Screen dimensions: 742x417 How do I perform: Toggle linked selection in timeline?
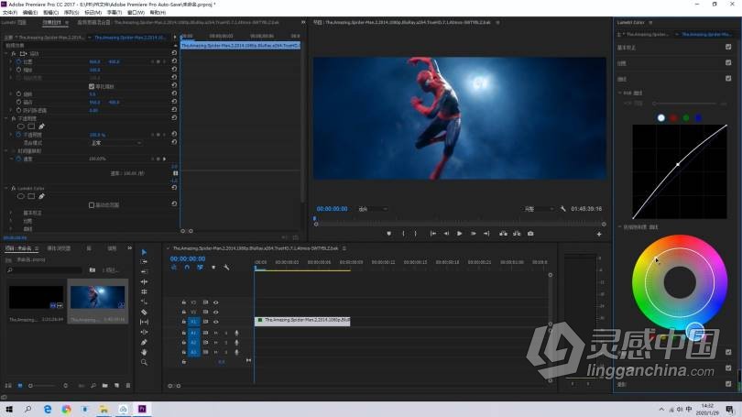point(201,268)
